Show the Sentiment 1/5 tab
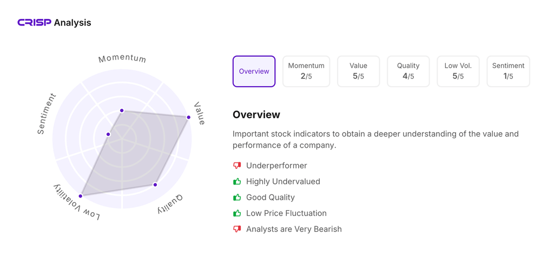The image size is (554, 255). point(508,71)
